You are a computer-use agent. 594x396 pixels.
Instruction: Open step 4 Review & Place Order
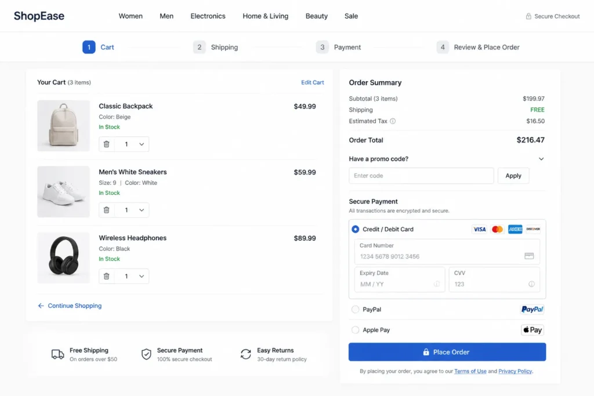(x=478, y=48)
